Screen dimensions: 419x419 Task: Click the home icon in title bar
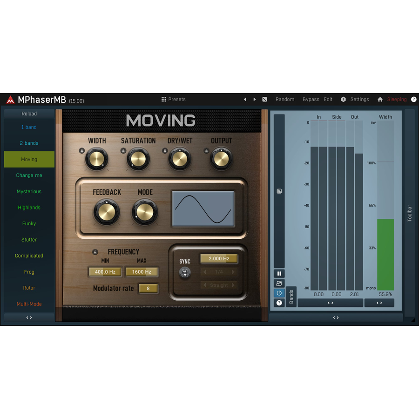[x=380, y=100]
